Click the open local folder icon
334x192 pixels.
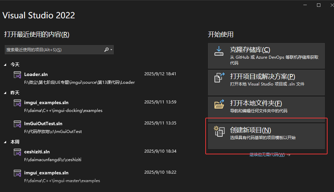tap(219, 104)
